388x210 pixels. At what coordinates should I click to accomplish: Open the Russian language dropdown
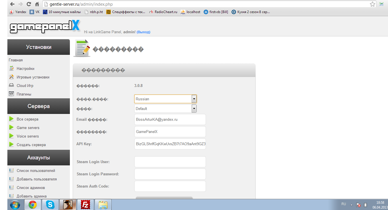tap(166, 99)
